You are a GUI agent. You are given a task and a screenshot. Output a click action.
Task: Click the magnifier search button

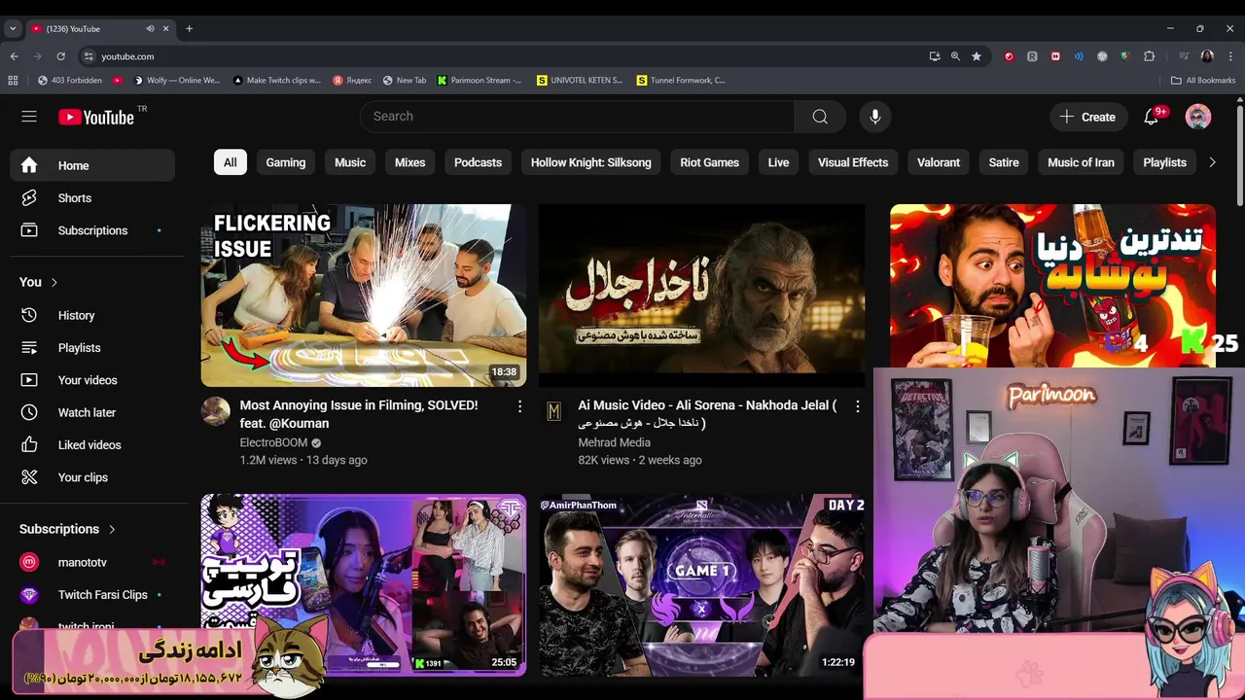click(x=820, y=117)
